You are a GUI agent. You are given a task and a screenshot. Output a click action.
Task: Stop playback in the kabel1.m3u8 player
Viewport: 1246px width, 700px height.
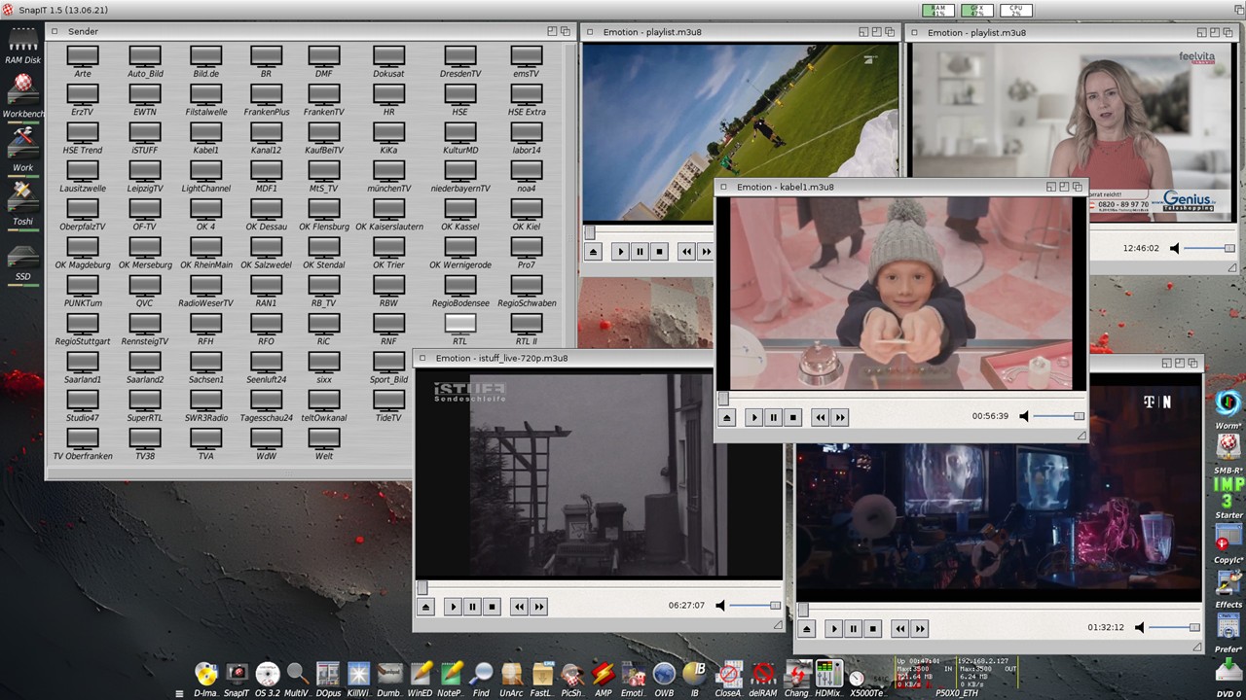pyautogui.click(x=792, y=417)
